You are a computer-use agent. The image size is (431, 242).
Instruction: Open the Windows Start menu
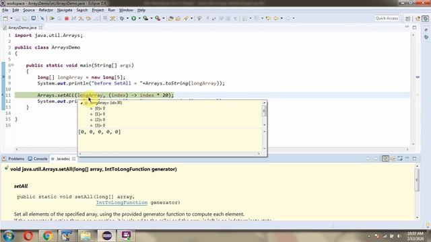click(9, 236)
